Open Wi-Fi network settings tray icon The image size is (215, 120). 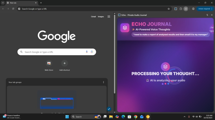193,117
